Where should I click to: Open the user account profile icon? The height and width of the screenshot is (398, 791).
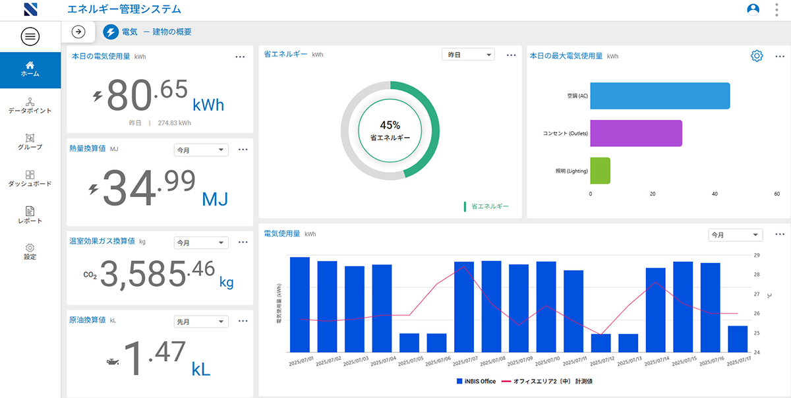point(753,9)
